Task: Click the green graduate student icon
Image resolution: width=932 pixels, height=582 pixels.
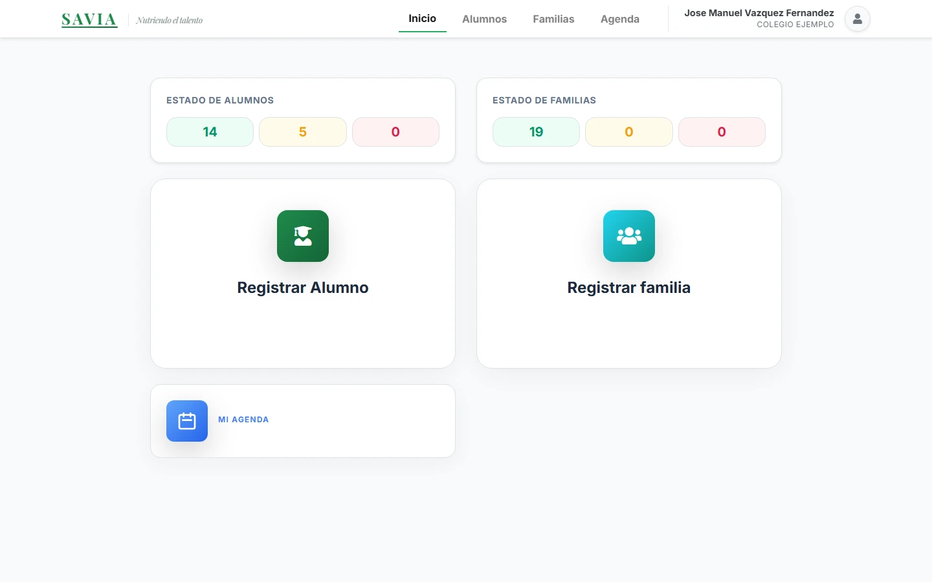Action: click(303, 236)
